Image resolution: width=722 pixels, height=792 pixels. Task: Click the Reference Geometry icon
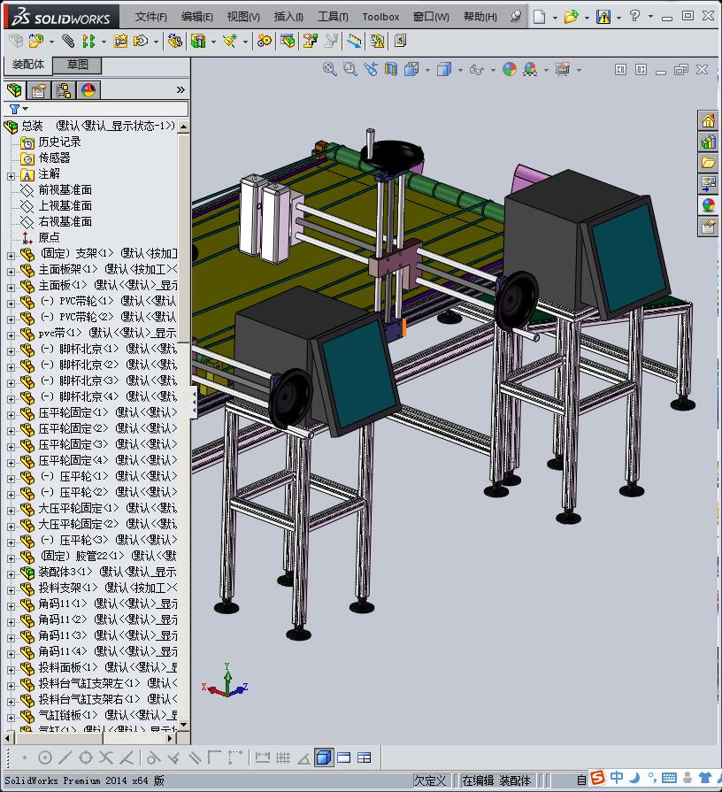[x=230, y=41]
